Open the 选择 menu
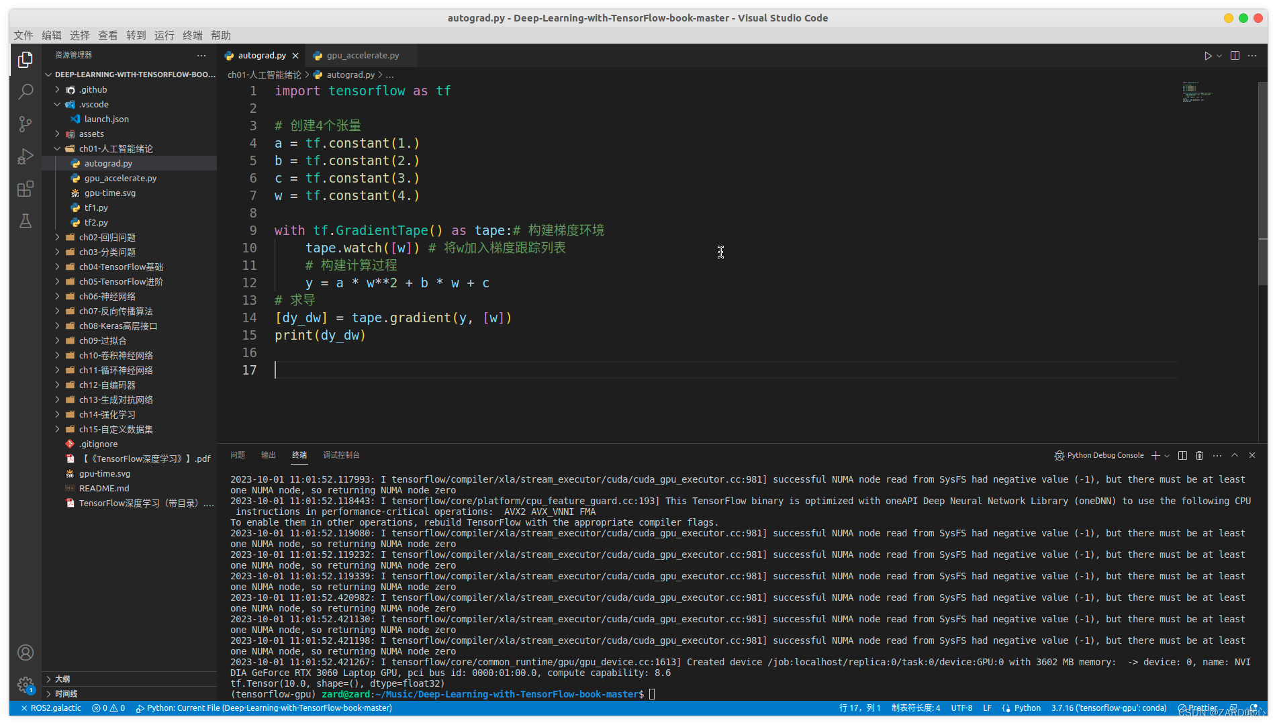Screen dimensions: 1277x725 [80, 36]
